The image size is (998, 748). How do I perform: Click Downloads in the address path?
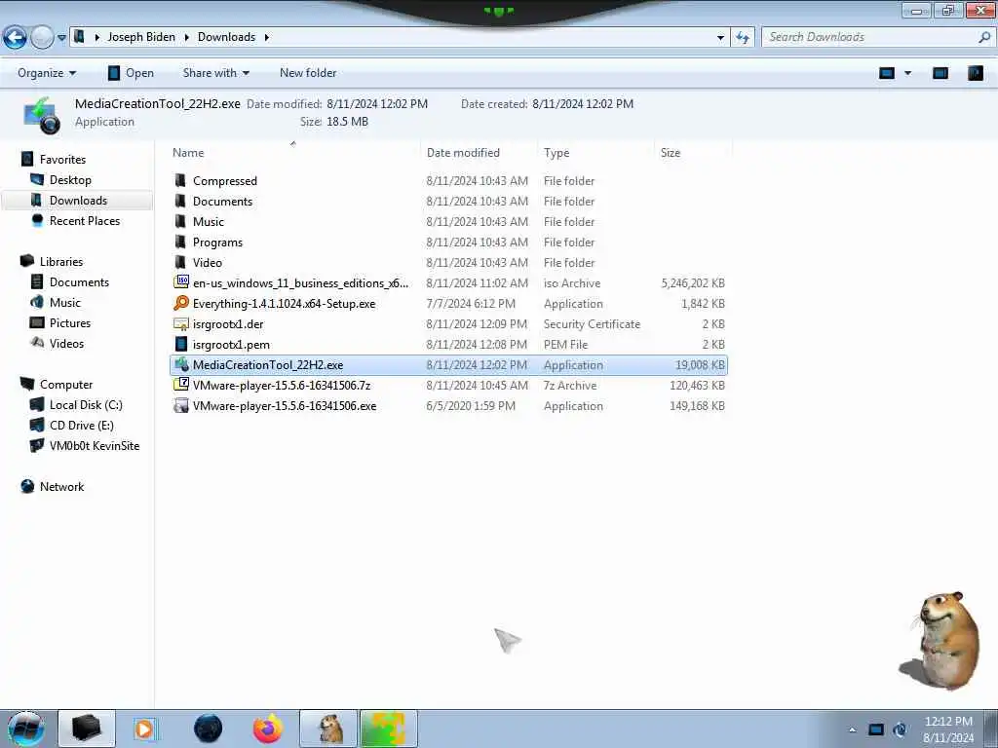(x=226, y=37)
